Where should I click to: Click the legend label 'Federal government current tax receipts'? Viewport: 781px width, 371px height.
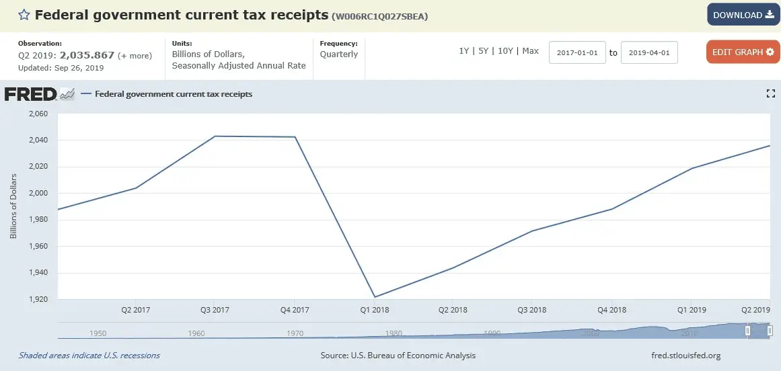coord(174,94)
